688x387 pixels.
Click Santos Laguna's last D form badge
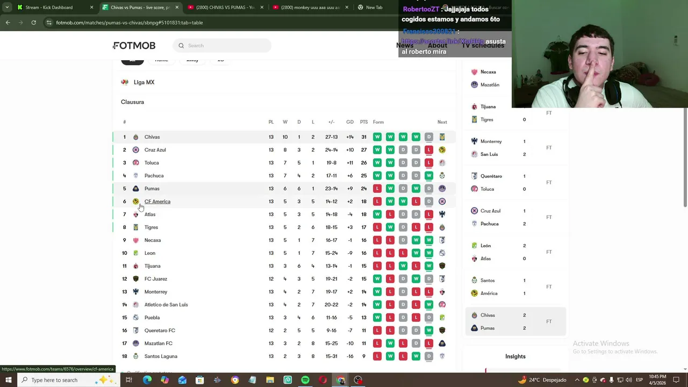pos(428,356)
